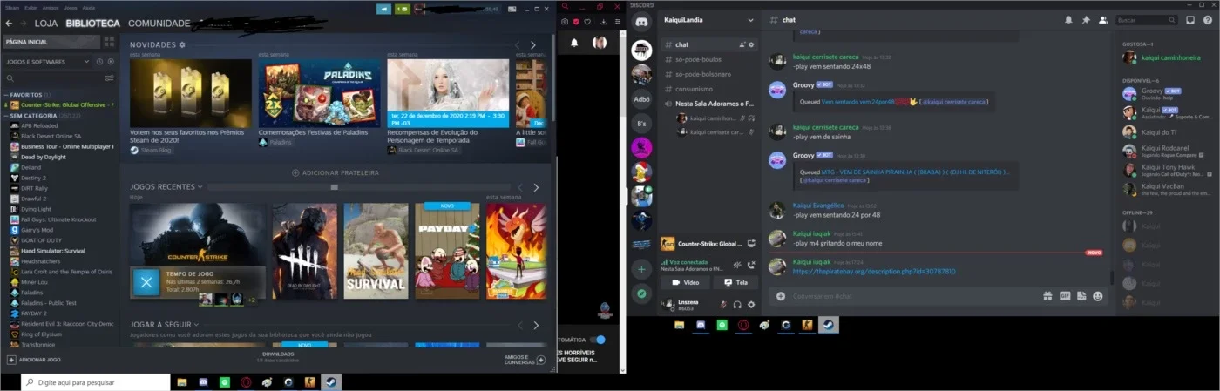The height and width of the screenshot is (391, 1220).
Task: Explore public servers compass icon
Action: [641, 293]
